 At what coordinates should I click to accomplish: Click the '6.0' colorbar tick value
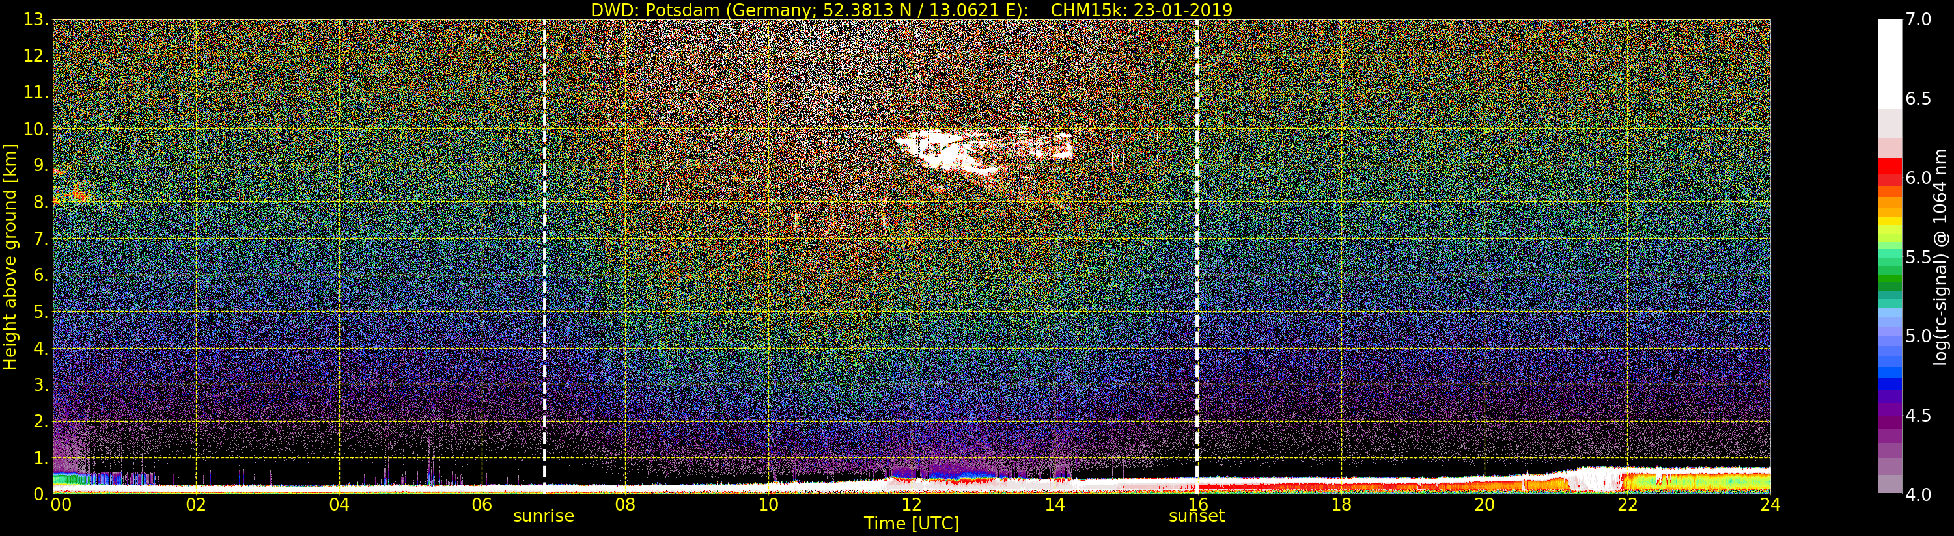pyautogui.click(x=1918, y=178)
